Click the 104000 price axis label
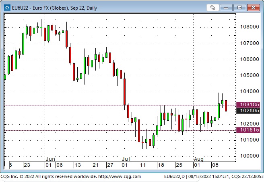The image size is (264, 182). 250,91
